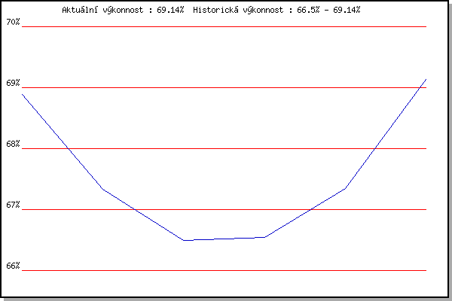This screenshot has width=452, height=301.
Task: Click the red 69% gridline
Action: [x=226, y=87]
